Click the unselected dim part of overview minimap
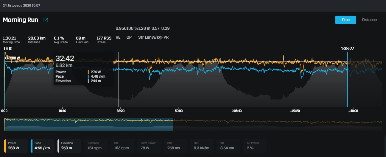This screenshot has width=386, height=157. tap(277, 124)
